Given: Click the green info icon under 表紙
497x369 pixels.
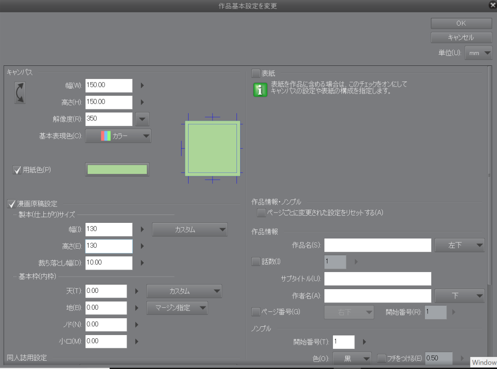Looking at the screenshot, I should [260, 89].
